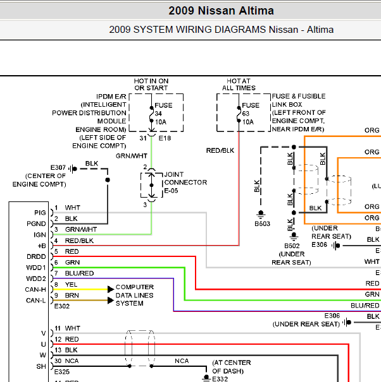Viewport: 381px width, 382px height.
Task: Click the '2009 Nissan Altima' title heading
Action: coord(221,11)
